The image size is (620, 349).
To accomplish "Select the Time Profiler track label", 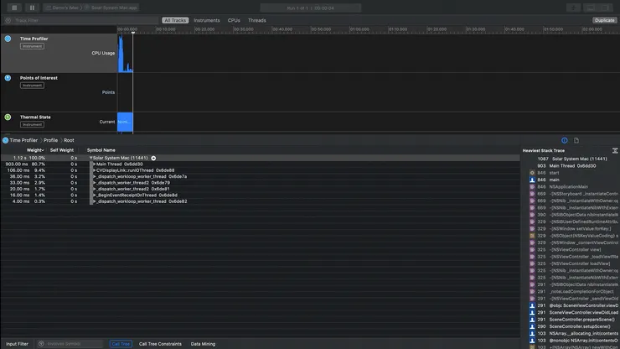I will click(x=34, y=39).
